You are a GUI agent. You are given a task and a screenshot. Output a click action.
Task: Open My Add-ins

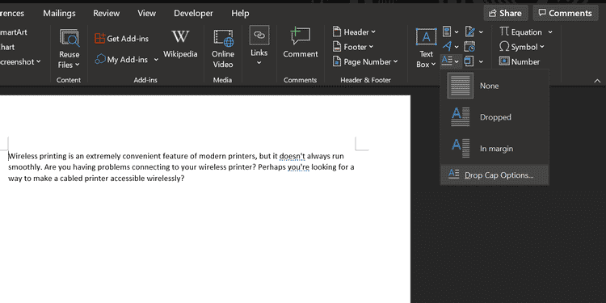click(121, 60)
